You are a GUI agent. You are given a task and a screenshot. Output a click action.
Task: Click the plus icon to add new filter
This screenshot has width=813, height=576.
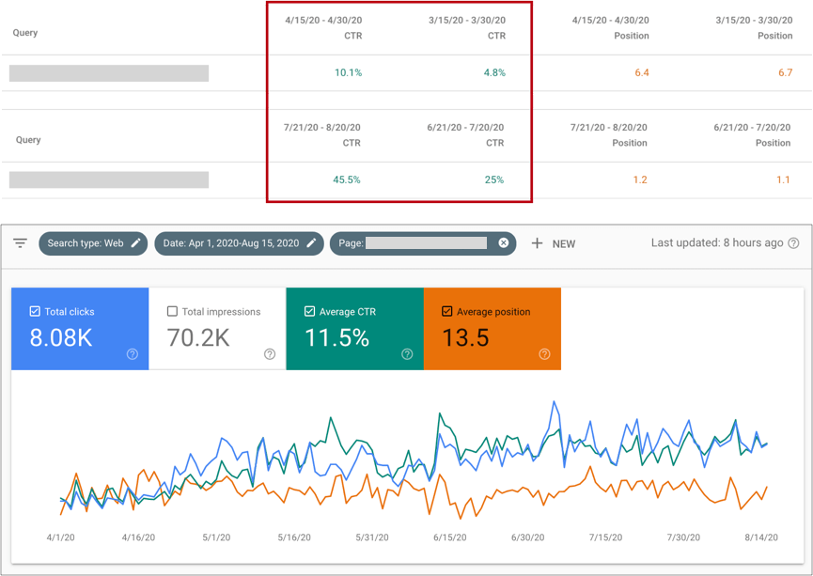click(x=538, y=243)
